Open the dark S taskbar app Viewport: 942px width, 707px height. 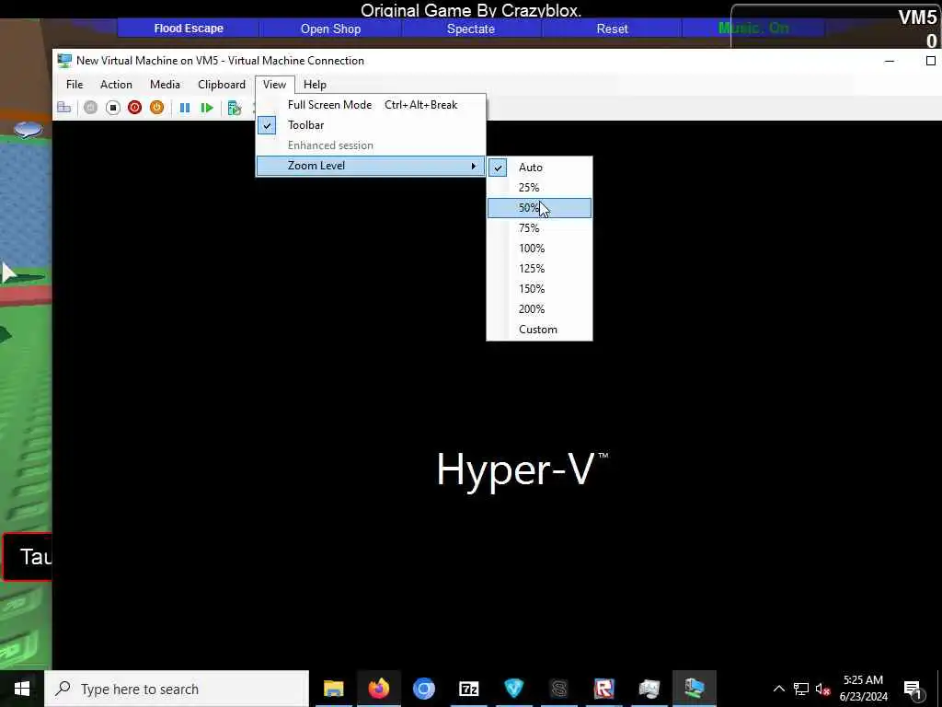tap(558, 689)
